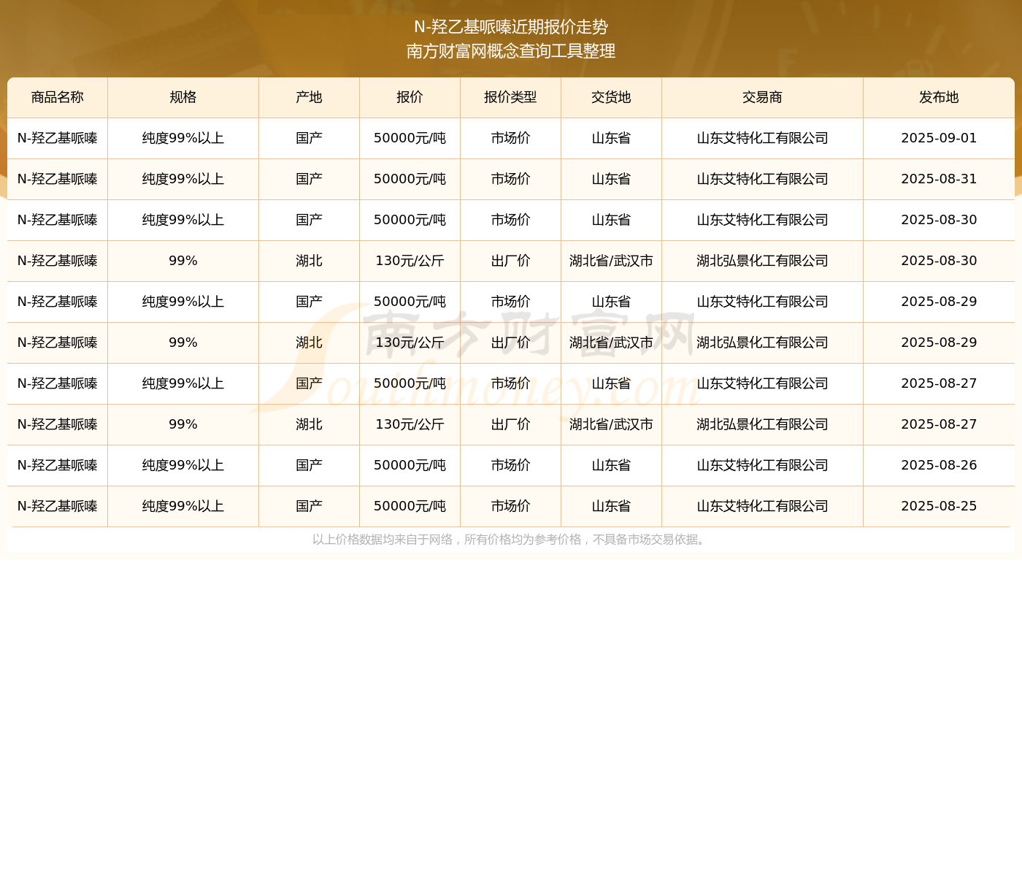1022x880 pixels.
Task: Click the 报价 column header
Action: [x=410, y=97]
